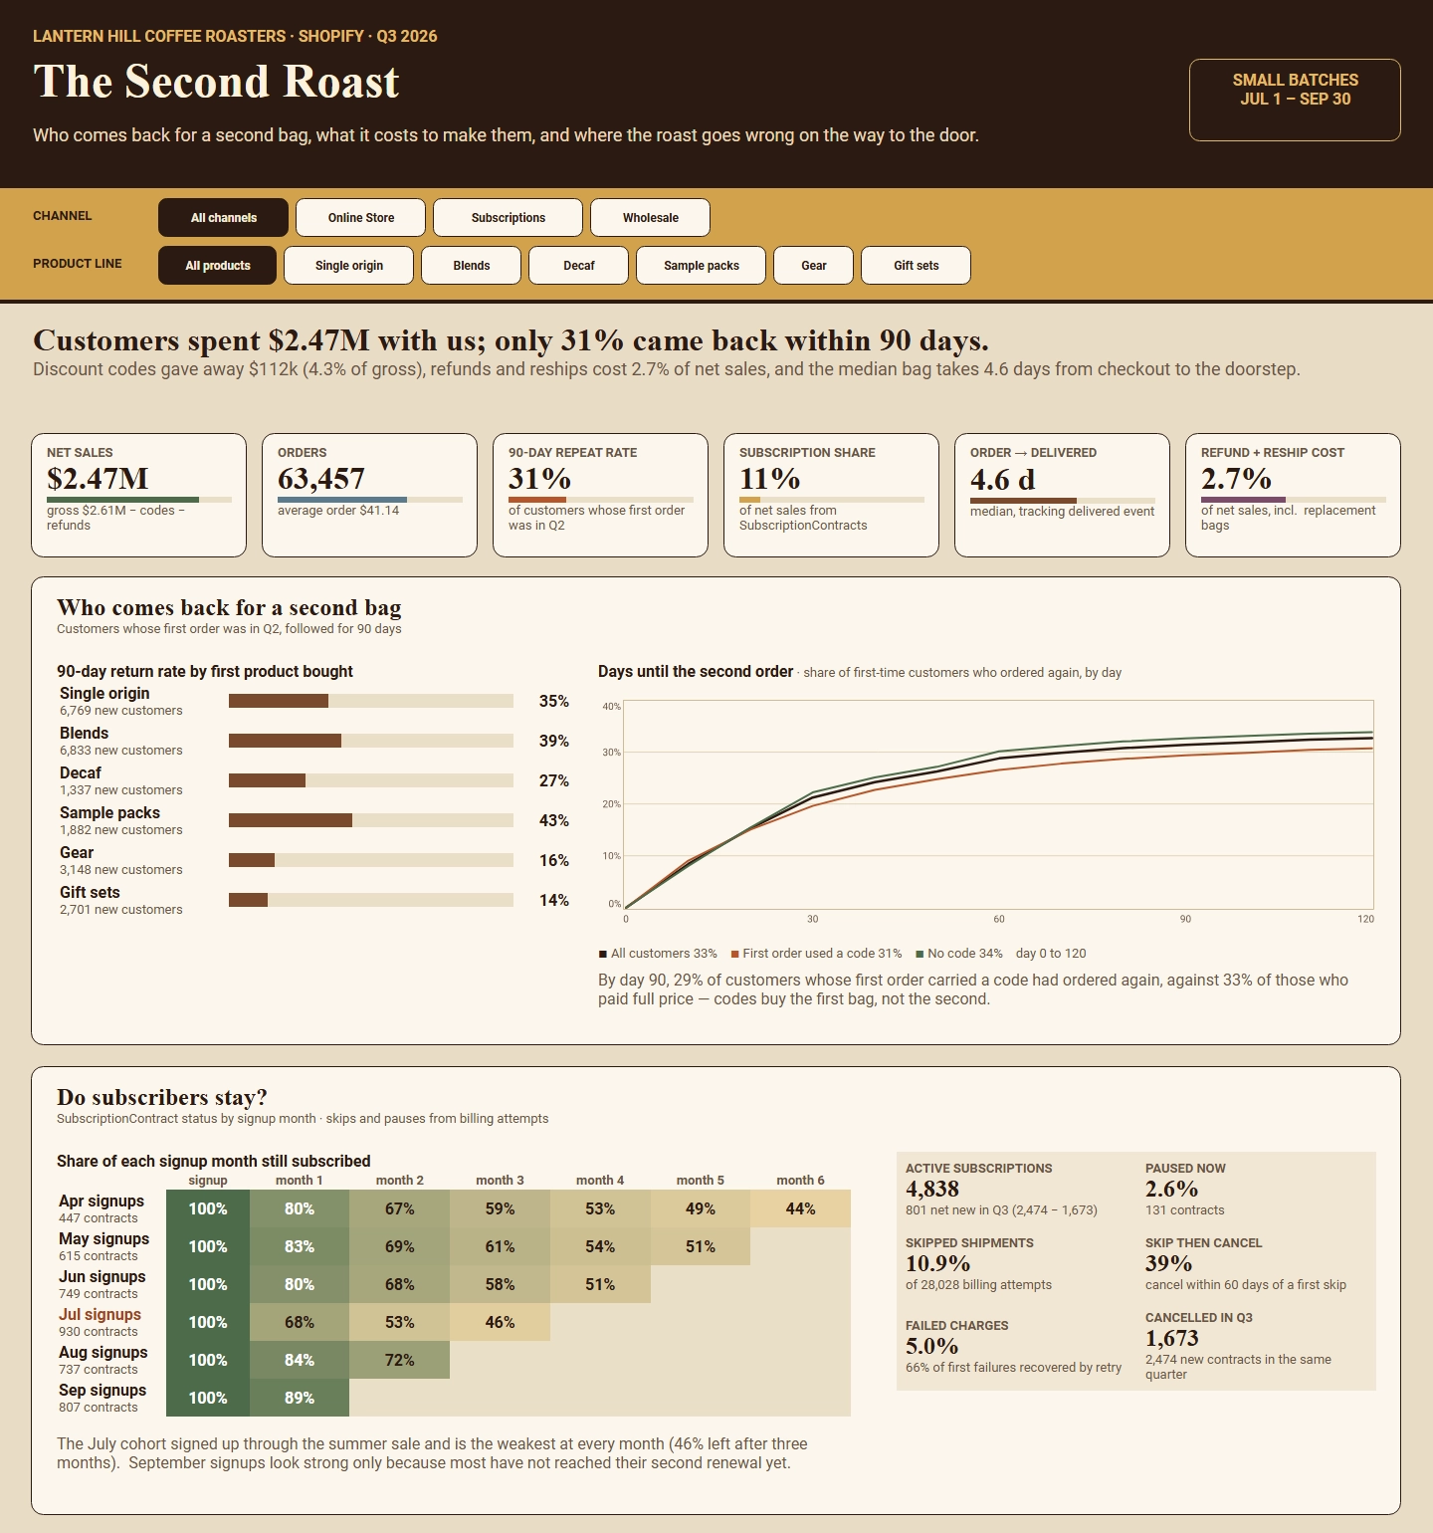Click the Apr signups month 6 cell 44%
The image size is (1433, 1533).
[800, 1208]
